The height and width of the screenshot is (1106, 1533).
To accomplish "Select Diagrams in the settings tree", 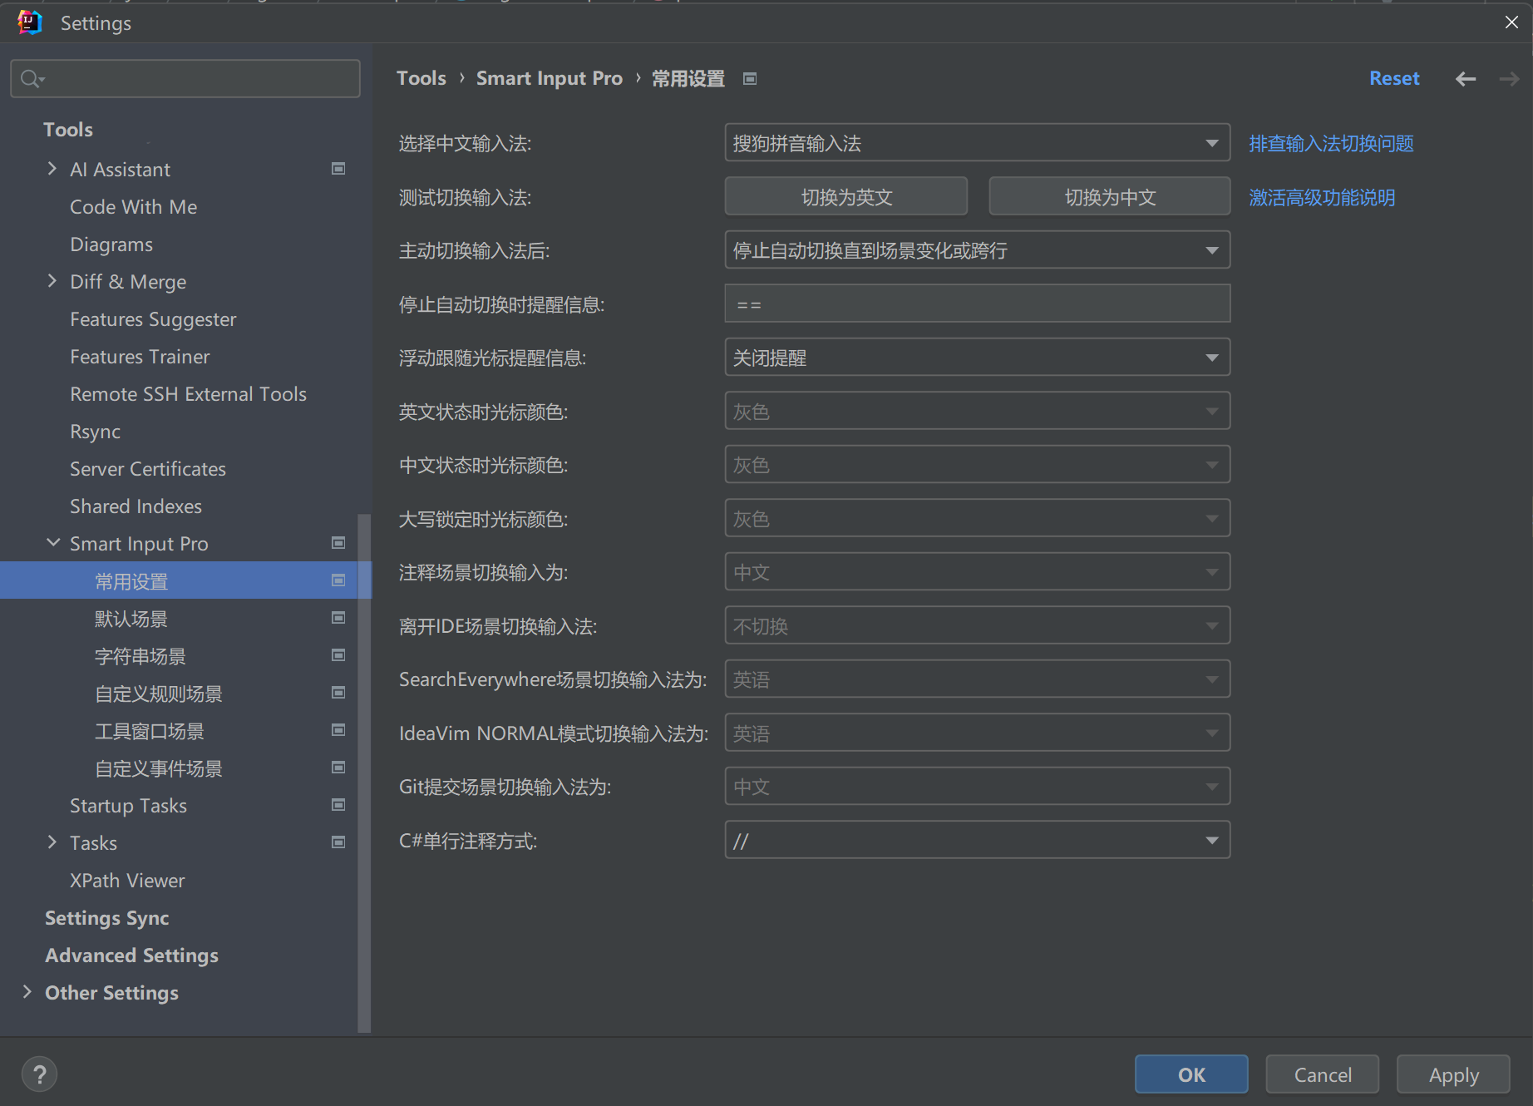I will pos(111,244).
